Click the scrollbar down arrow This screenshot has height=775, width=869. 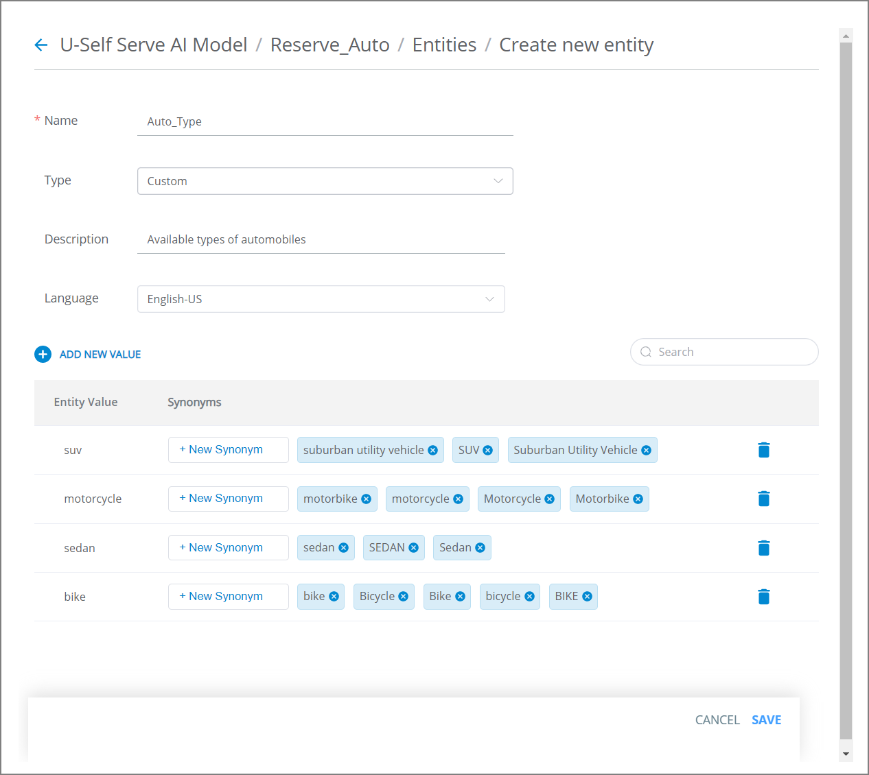[846, 754]
